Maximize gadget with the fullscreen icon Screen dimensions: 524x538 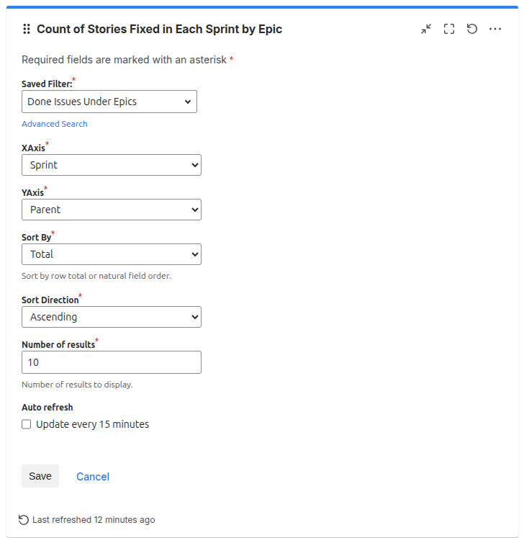pos(449,29)
